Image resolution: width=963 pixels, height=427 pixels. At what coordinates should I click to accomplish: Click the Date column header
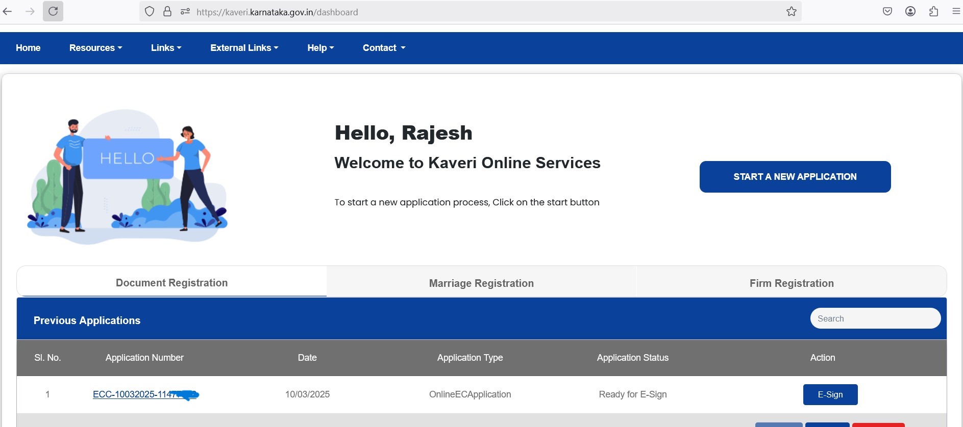click(307, 358)
